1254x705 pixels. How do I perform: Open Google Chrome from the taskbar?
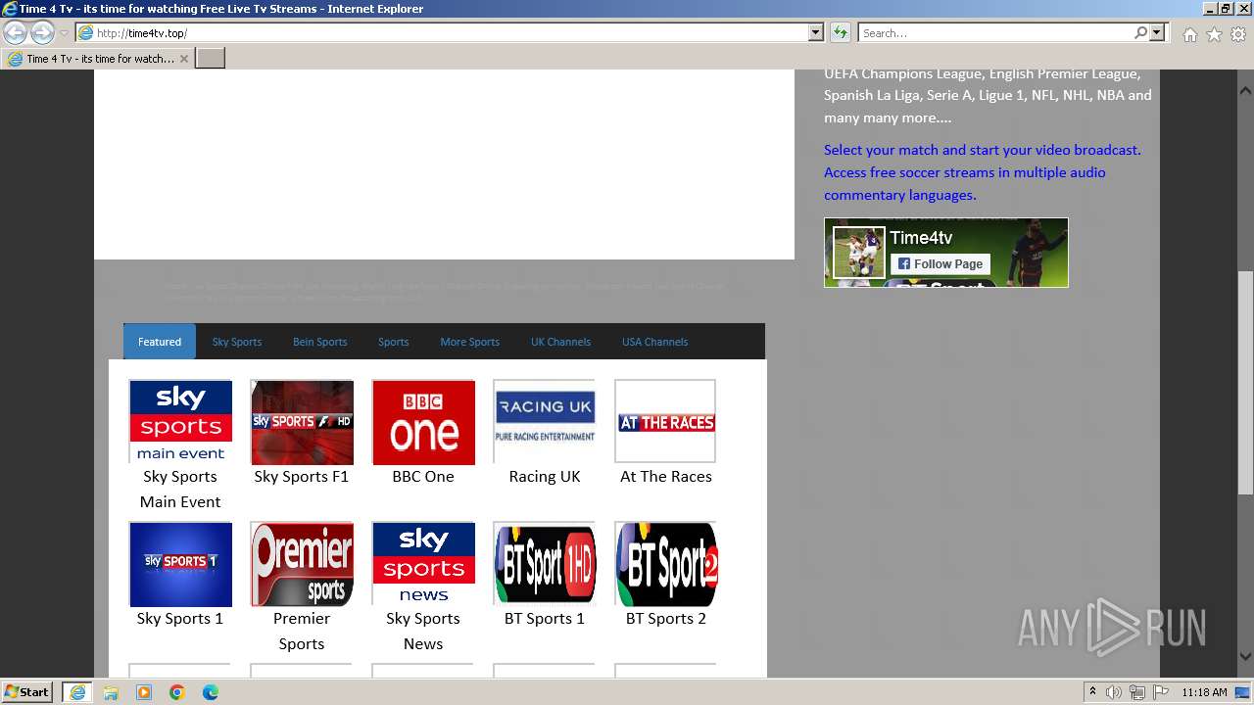click(x=177, y=692)
